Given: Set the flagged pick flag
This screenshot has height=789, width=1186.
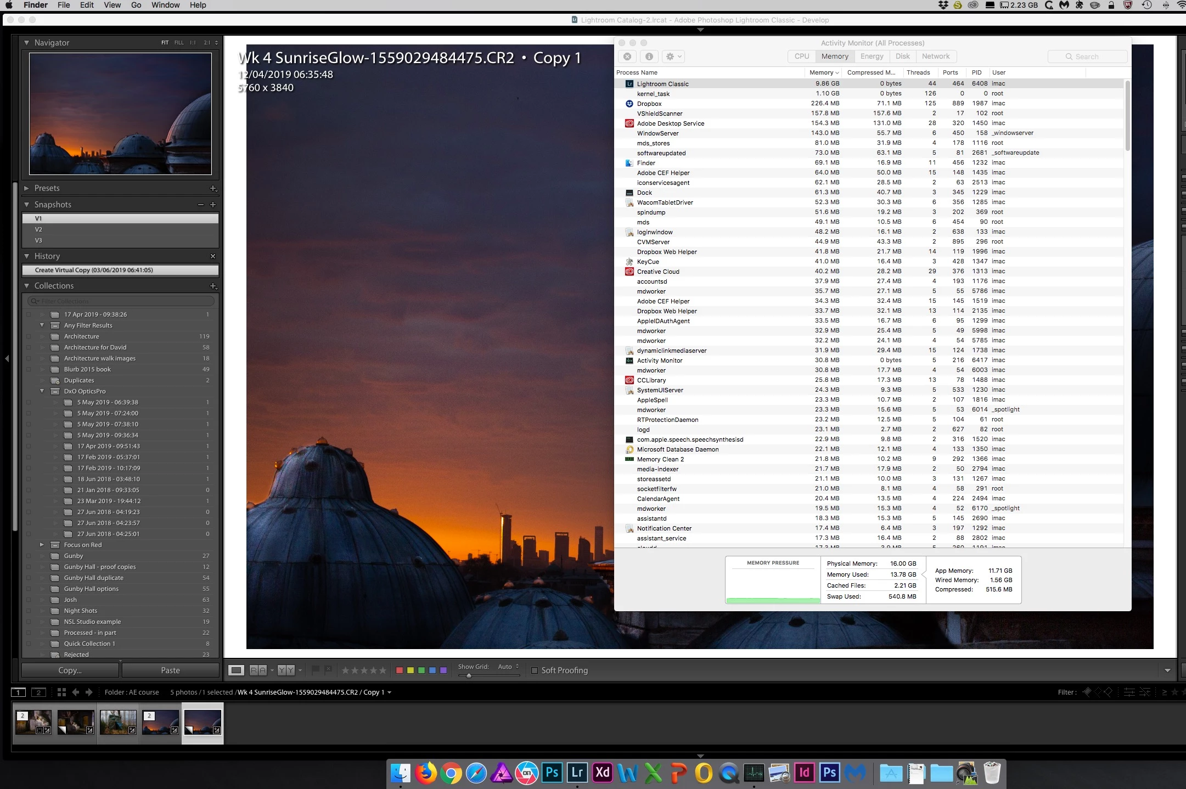Looking at the screenshot, I should 316,670.
